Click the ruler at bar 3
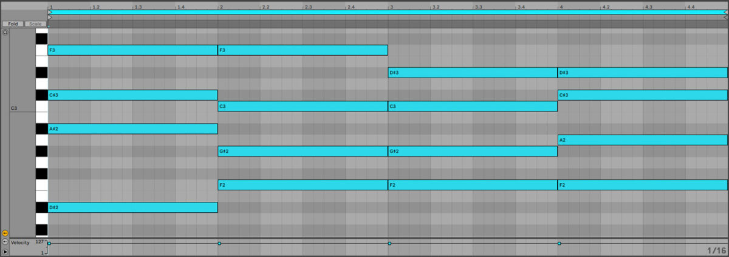Image resolution: width=729 pixels, height=257 pixels. [x=392, y=7]
